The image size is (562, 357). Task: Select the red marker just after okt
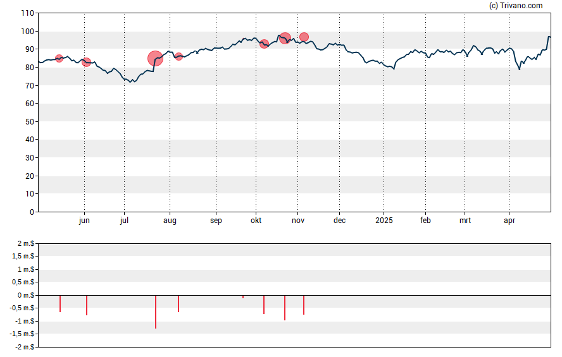(264, 44)
